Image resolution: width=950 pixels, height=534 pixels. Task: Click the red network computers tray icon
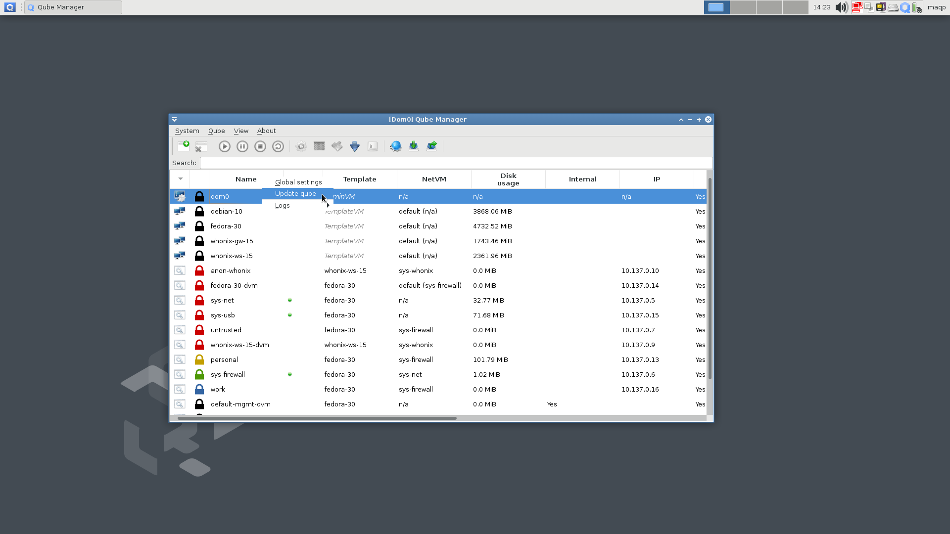(x=857, y=7)
